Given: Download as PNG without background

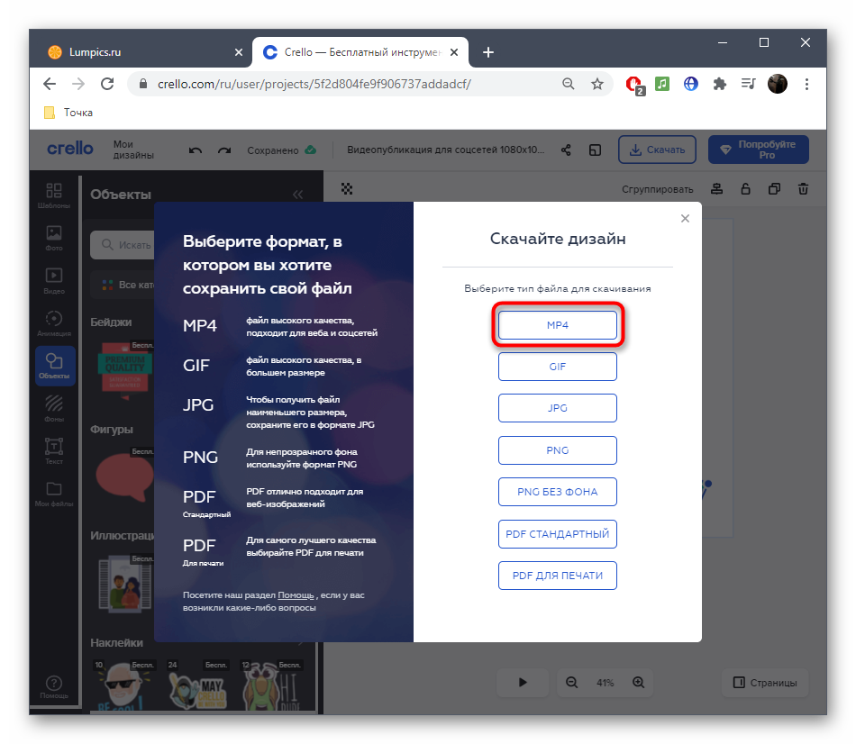Looking at the screenshot, I should tap(557, 492).
